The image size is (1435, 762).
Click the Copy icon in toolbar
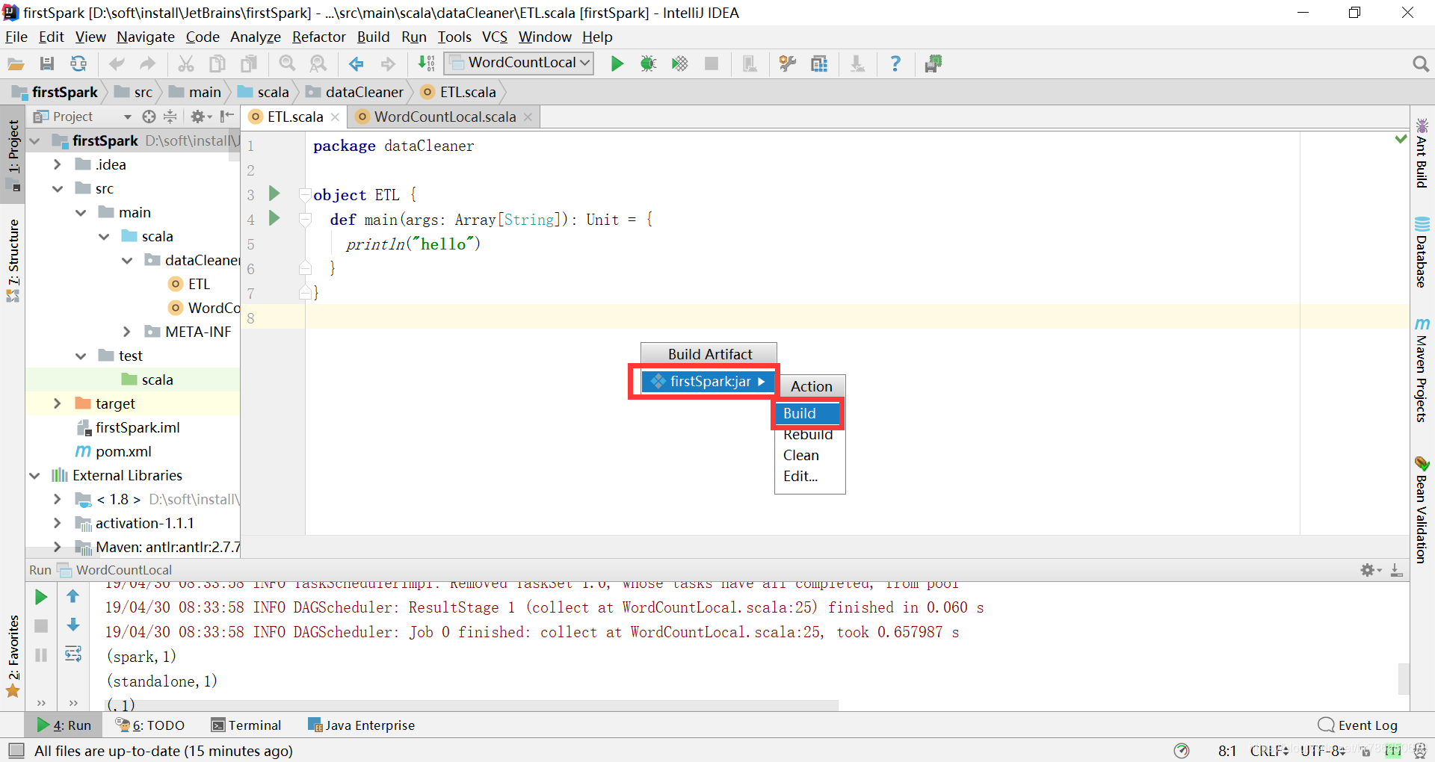tap(217, 64)
